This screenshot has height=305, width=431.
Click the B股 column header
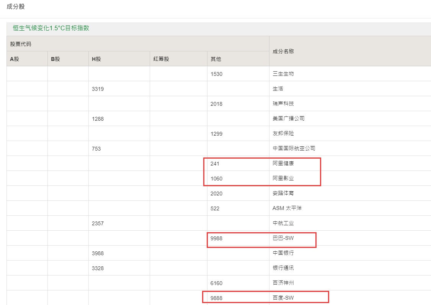click(56, 59)
